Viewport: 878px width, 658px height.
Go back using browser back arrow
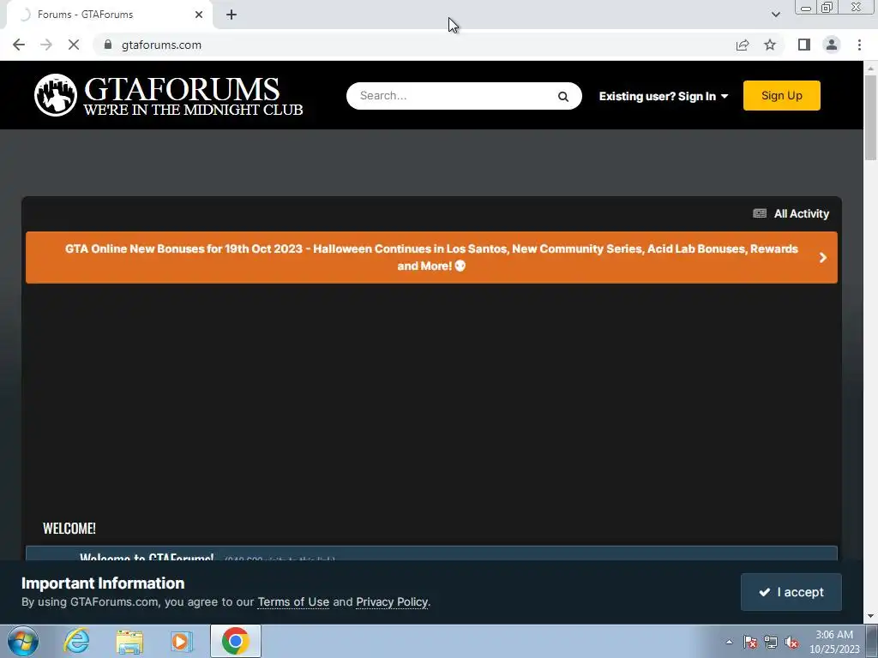pyautogui.click(x=19, y=45)
